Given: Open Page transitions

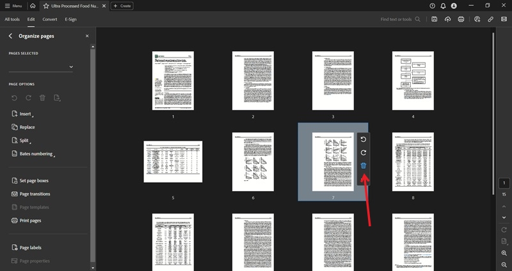Looking at the screenshot, I should (x=31, y=194).
